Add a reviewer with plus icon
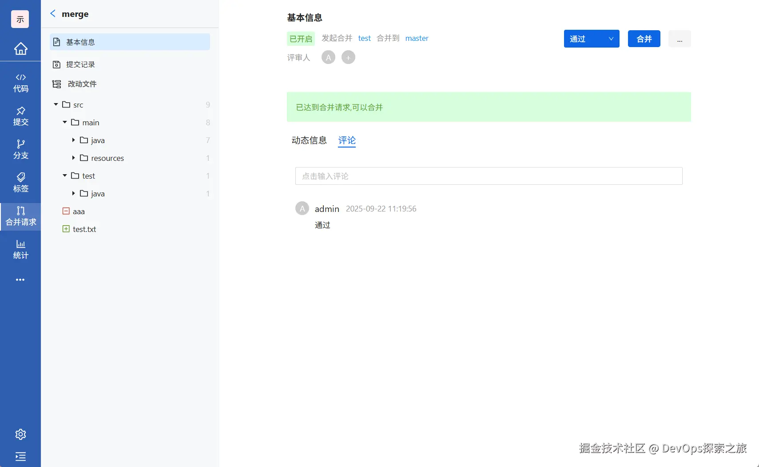The width and height of the screenshot is (759, 467). 348,57
